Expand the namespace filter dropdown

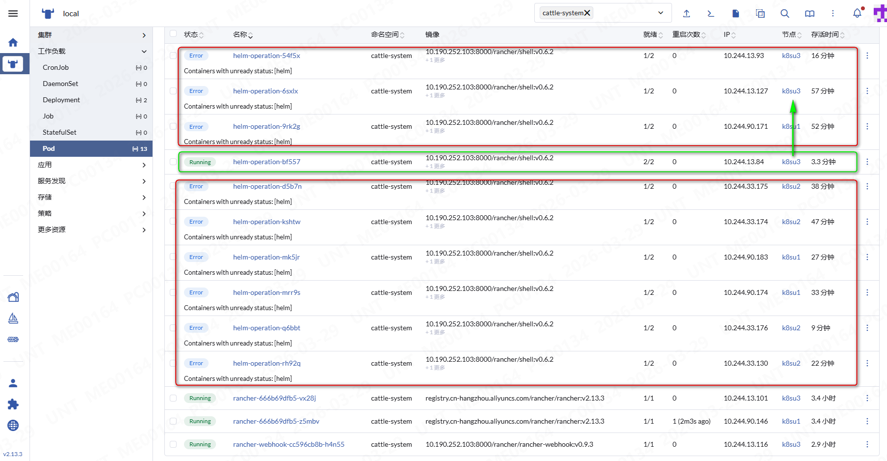pyautogui.click(x=660, y=13)
